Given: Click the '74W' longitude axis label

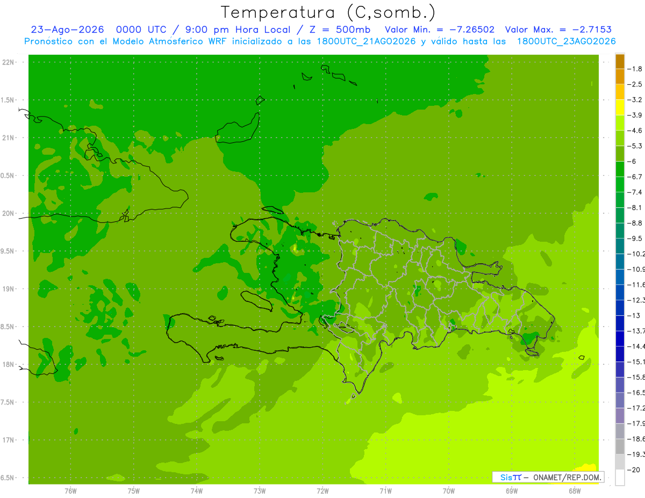Looking at the screenshot, I should pos(196,490).
